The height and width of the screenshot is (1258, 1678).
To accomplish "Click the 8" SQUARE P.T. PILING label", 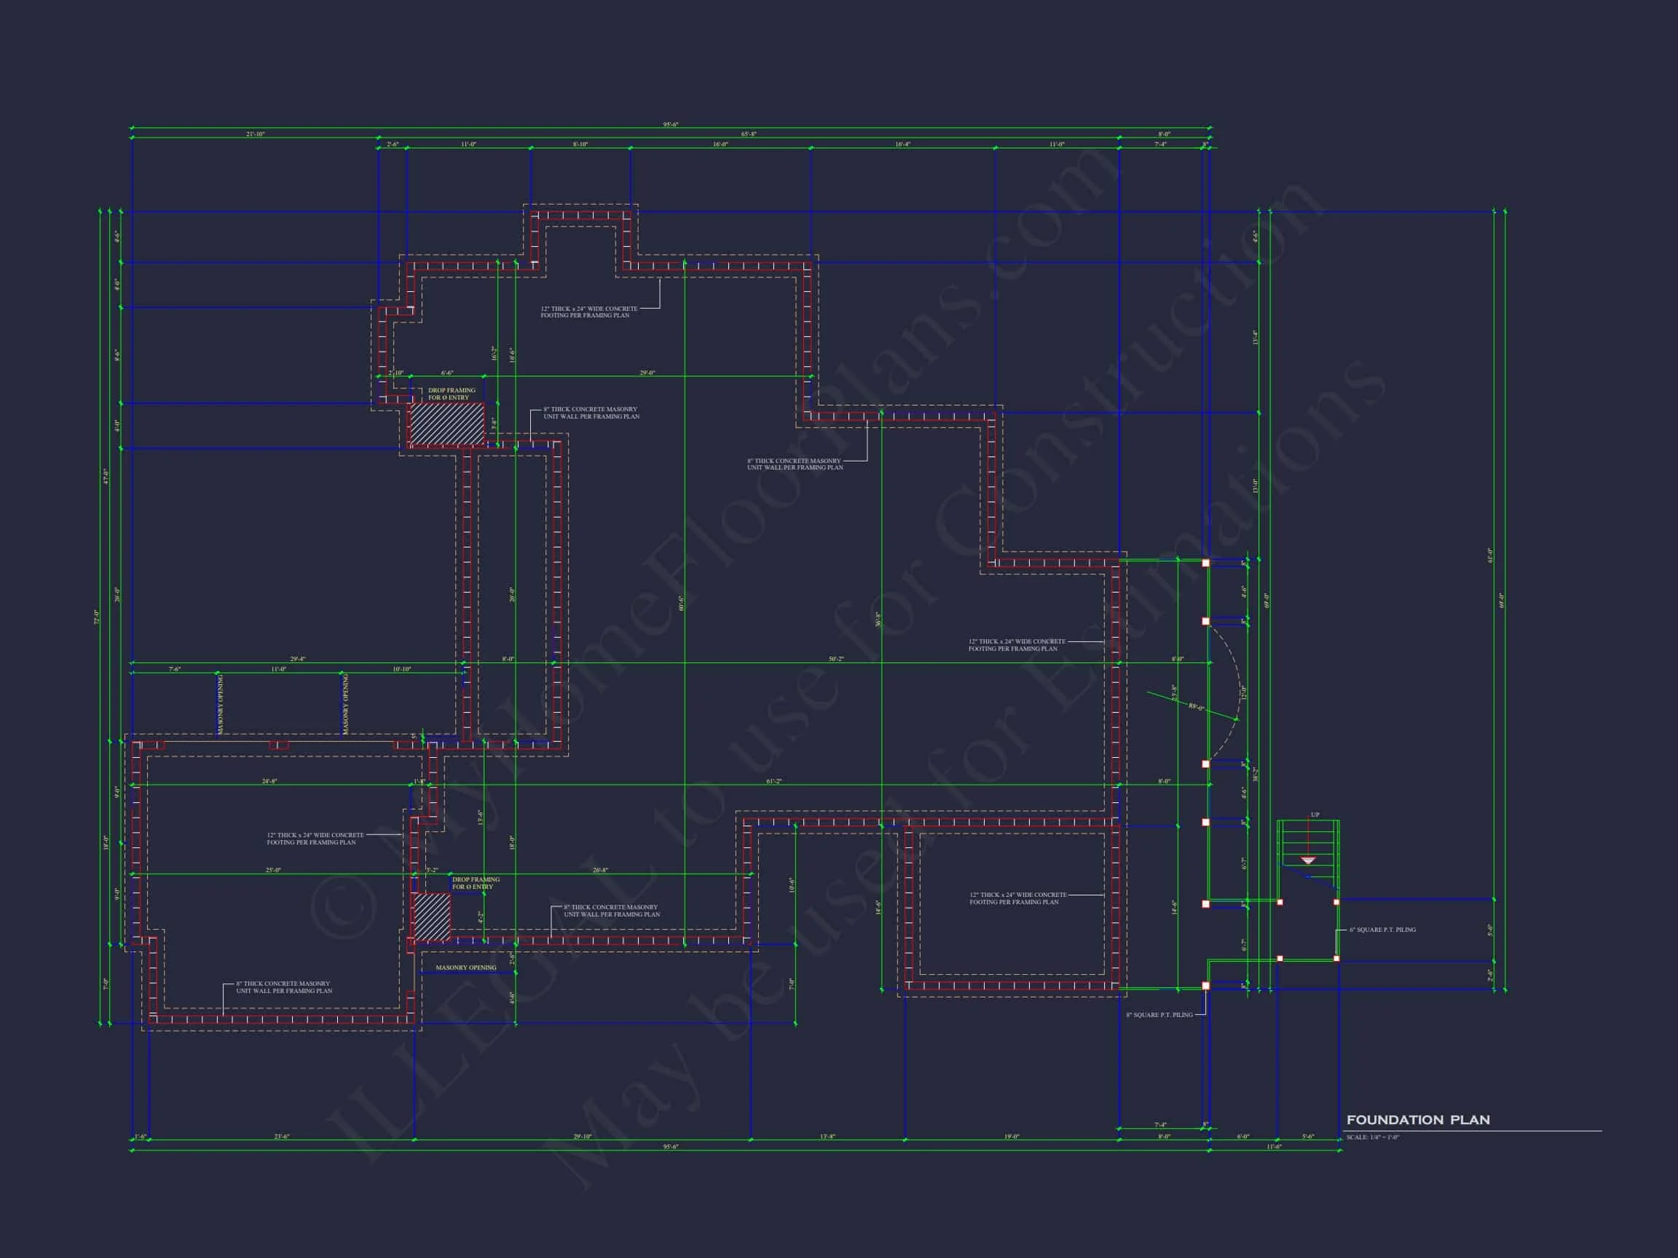I will 1159,1015.
